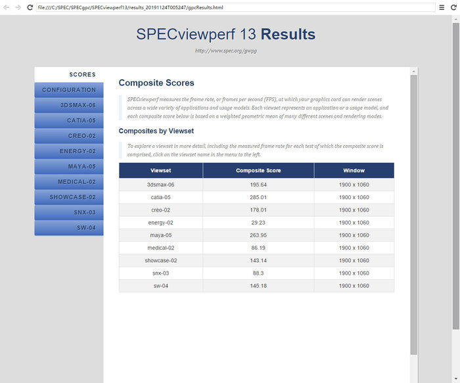Reload page with the left refresh icon
The height and width of the screenshot is (383, 460).
pos(30,7)
